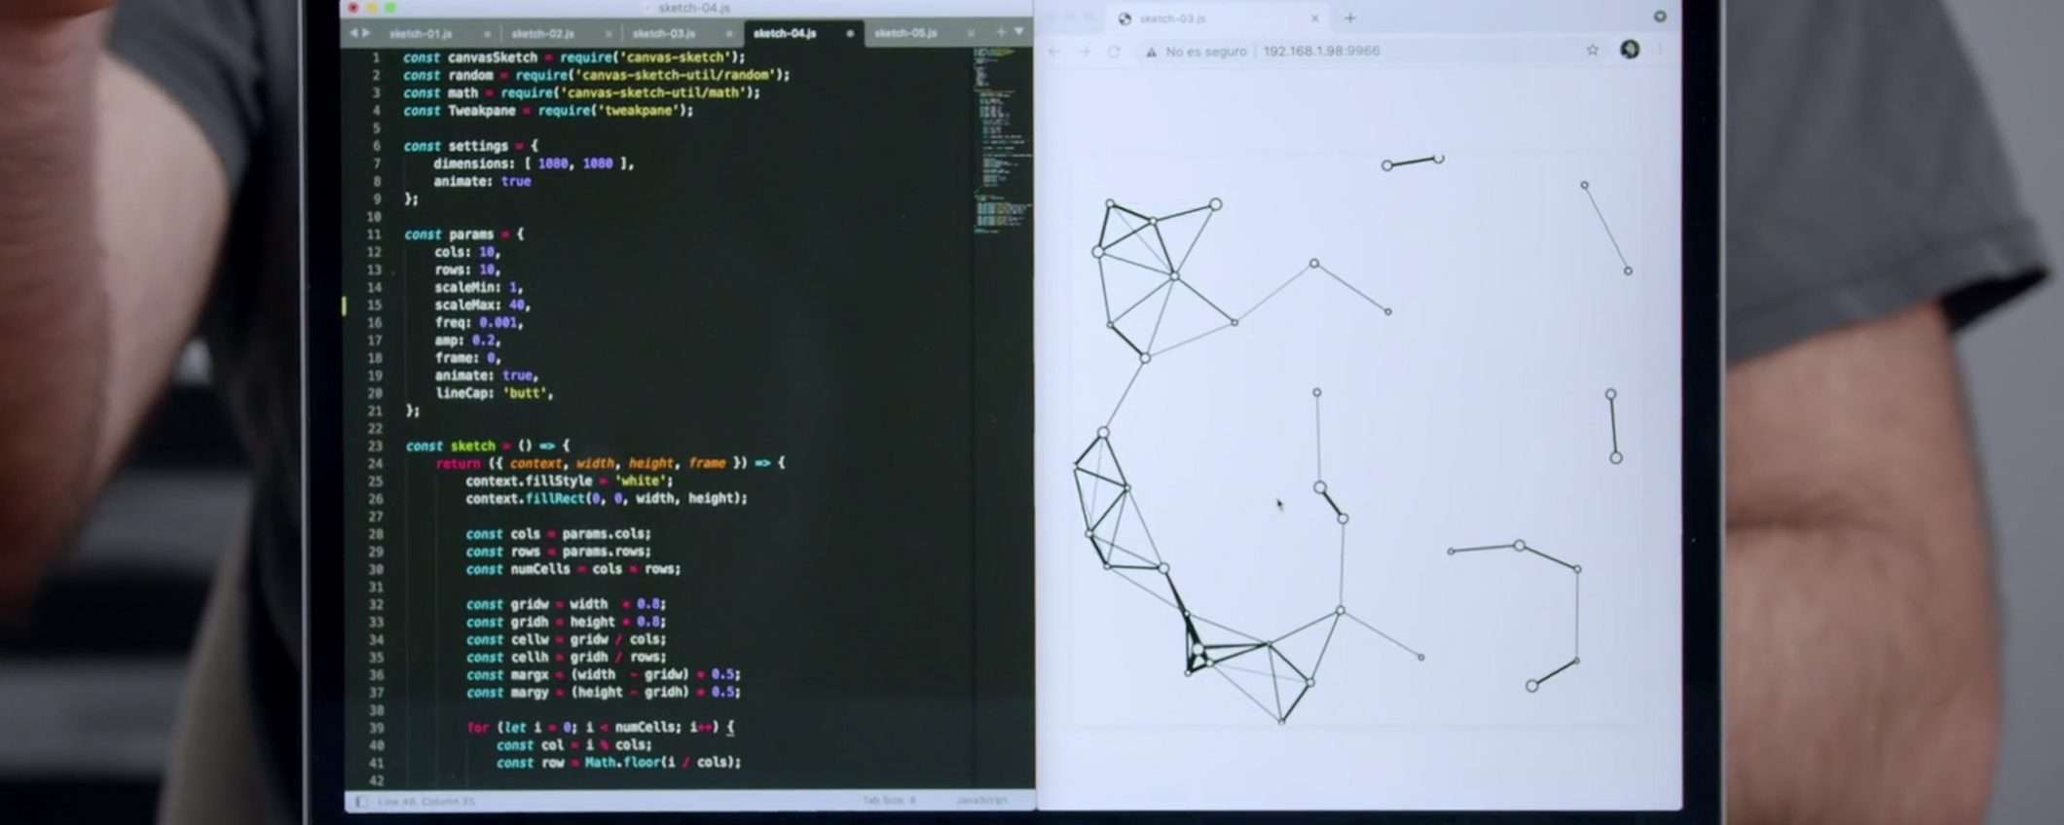Click the code minimap in Sublime Text
Viewport: 2064px width, 825px height.
[1002, 141]
